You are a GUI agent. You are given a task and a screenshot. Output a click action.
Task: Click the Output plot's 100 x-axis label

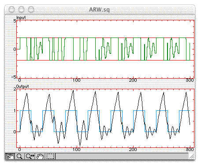coord(77,150)
